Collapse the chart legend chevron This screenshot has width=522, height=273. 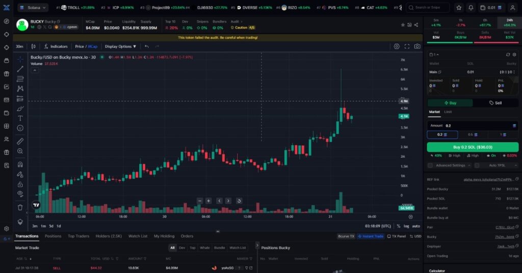click(x=35, y=70)
